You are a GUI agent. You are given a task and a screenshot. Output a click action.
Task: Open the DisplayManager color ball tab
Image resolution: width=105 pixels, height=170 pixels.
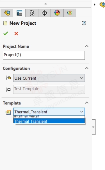(x=57, y=13)
